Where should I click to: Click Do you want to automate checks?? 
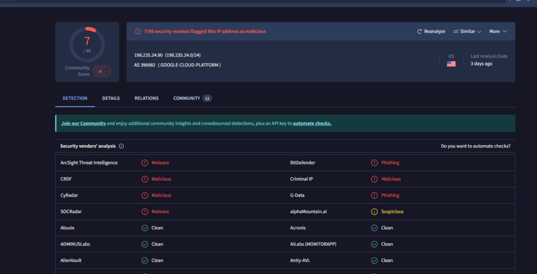pos(475,146)
